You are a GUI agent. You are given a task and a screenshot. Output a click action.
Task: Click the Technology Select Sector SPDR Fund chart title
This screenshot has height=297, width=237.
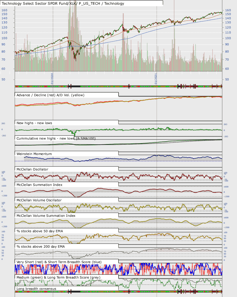coord(63,3)
